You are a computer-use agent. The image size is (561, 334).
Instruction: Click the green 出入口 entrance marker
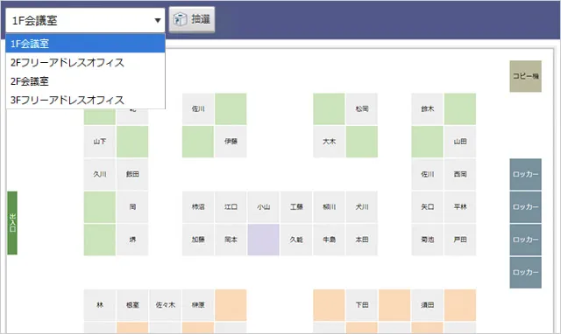[x=12, y=223]
